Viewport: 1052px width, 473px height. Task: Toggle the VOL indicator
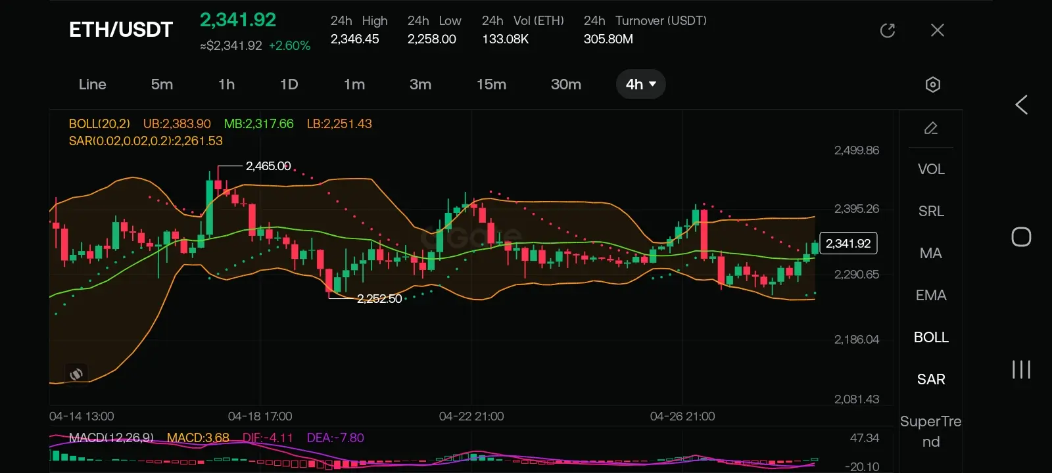tap(931, 169)
